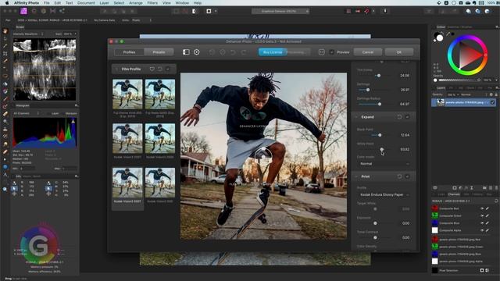Collapse the Print section chevron
This screenshot has height=281, width=500.
pos(356,176)
